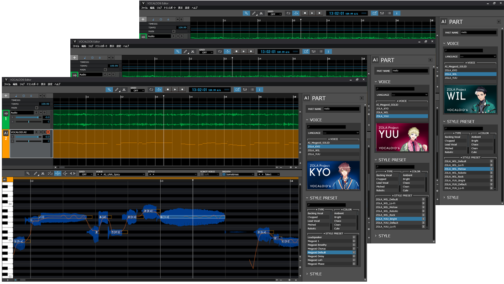Open ヘルプ menu in front window
The width and height of the screenshot is (504, 284).
click(58, 84)
